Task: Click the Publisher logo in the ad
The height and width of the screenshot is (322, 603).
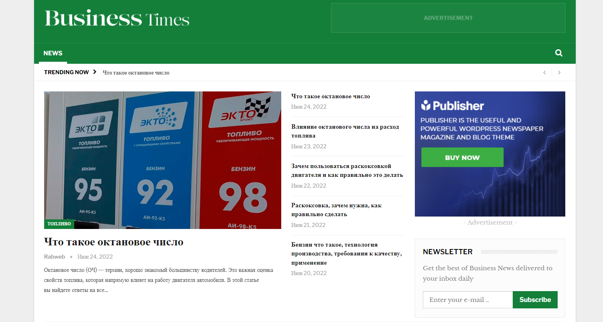Action: pyautogui.click(x=453, y=106)
